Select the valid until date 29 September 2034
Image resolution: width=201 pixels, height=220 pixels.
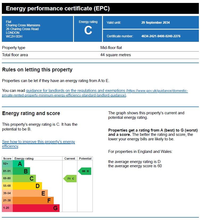156,23
